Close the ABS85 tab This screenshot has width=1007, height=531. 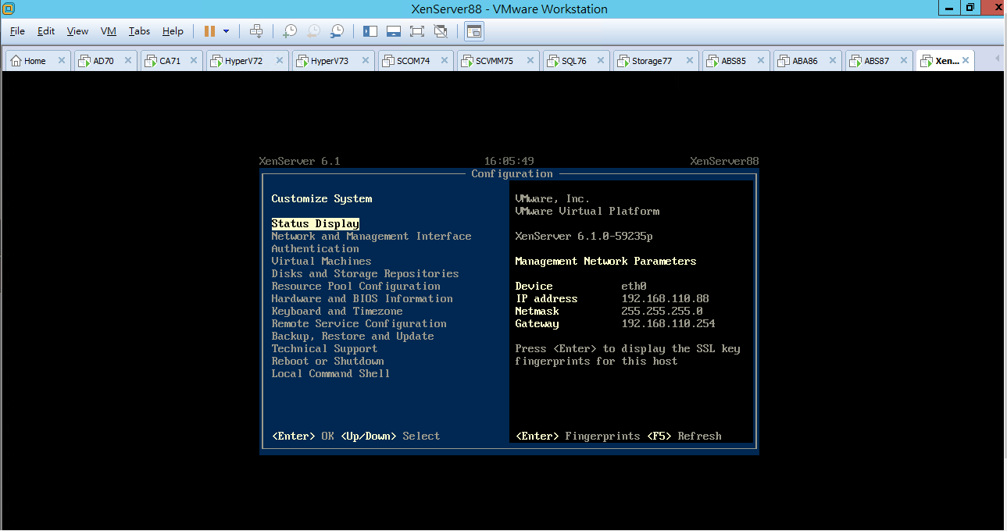tap(761, 61)
